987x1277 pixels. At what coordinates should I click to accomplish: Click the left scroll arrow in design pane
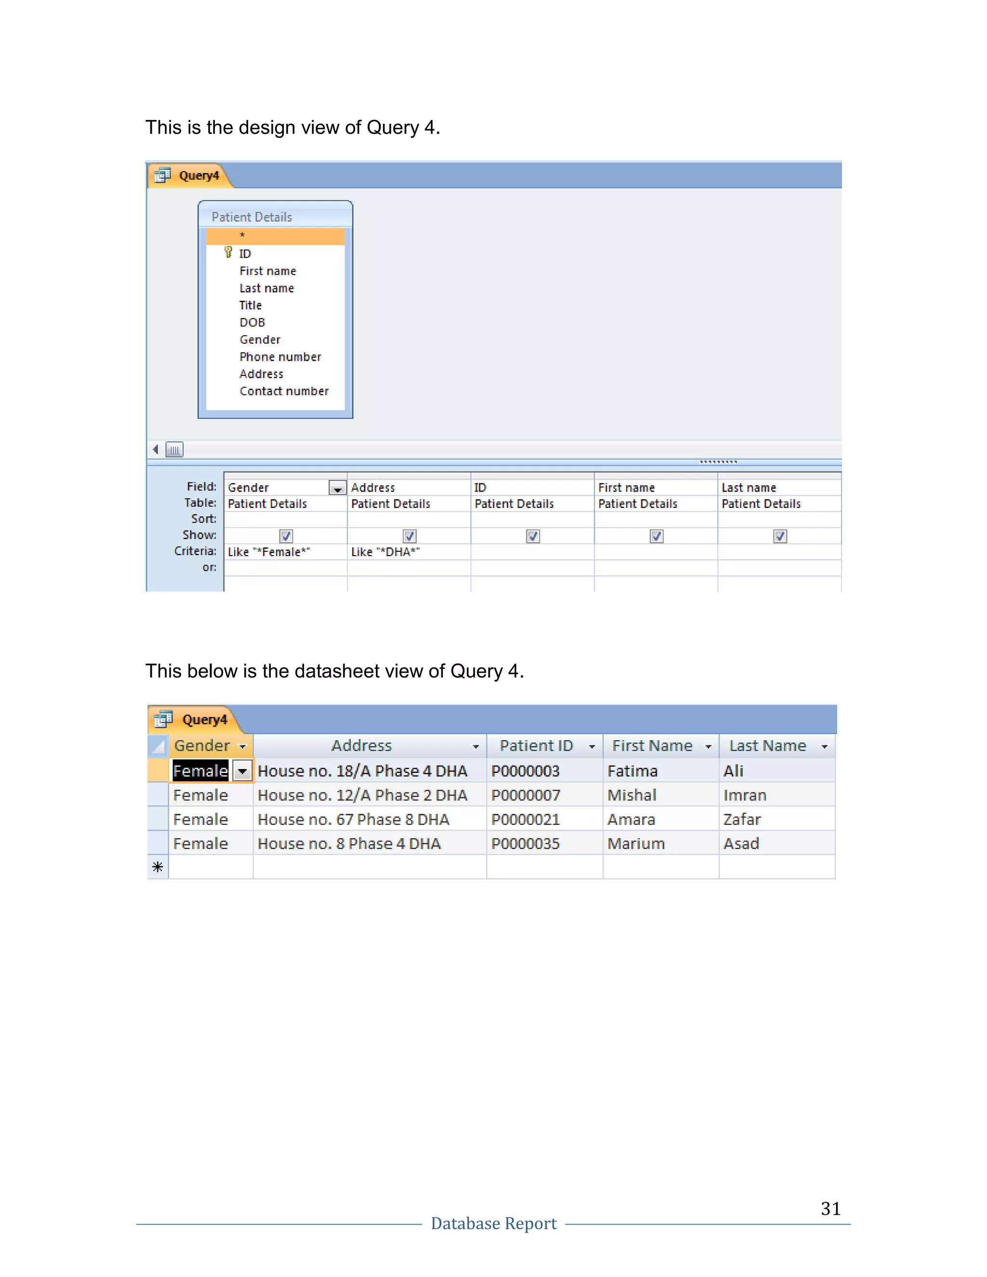156,450
